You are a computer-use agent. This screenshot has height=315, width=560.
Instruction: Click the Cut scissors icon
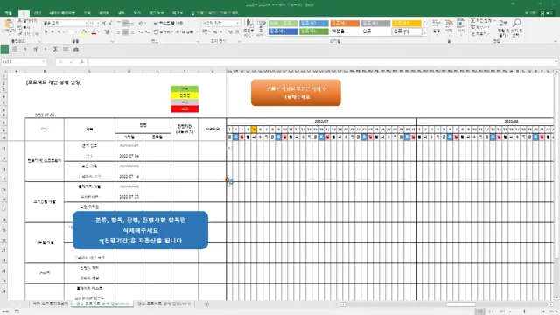tap(20, 21)
